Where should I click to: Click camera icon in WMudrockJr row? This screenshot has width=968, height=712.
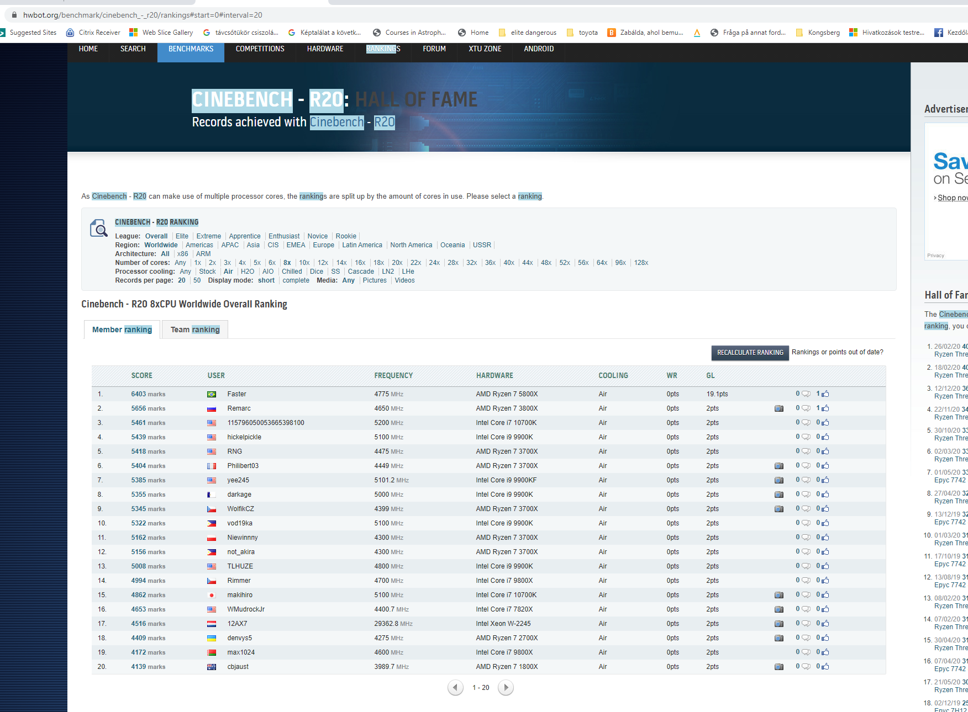coord(779,609)
